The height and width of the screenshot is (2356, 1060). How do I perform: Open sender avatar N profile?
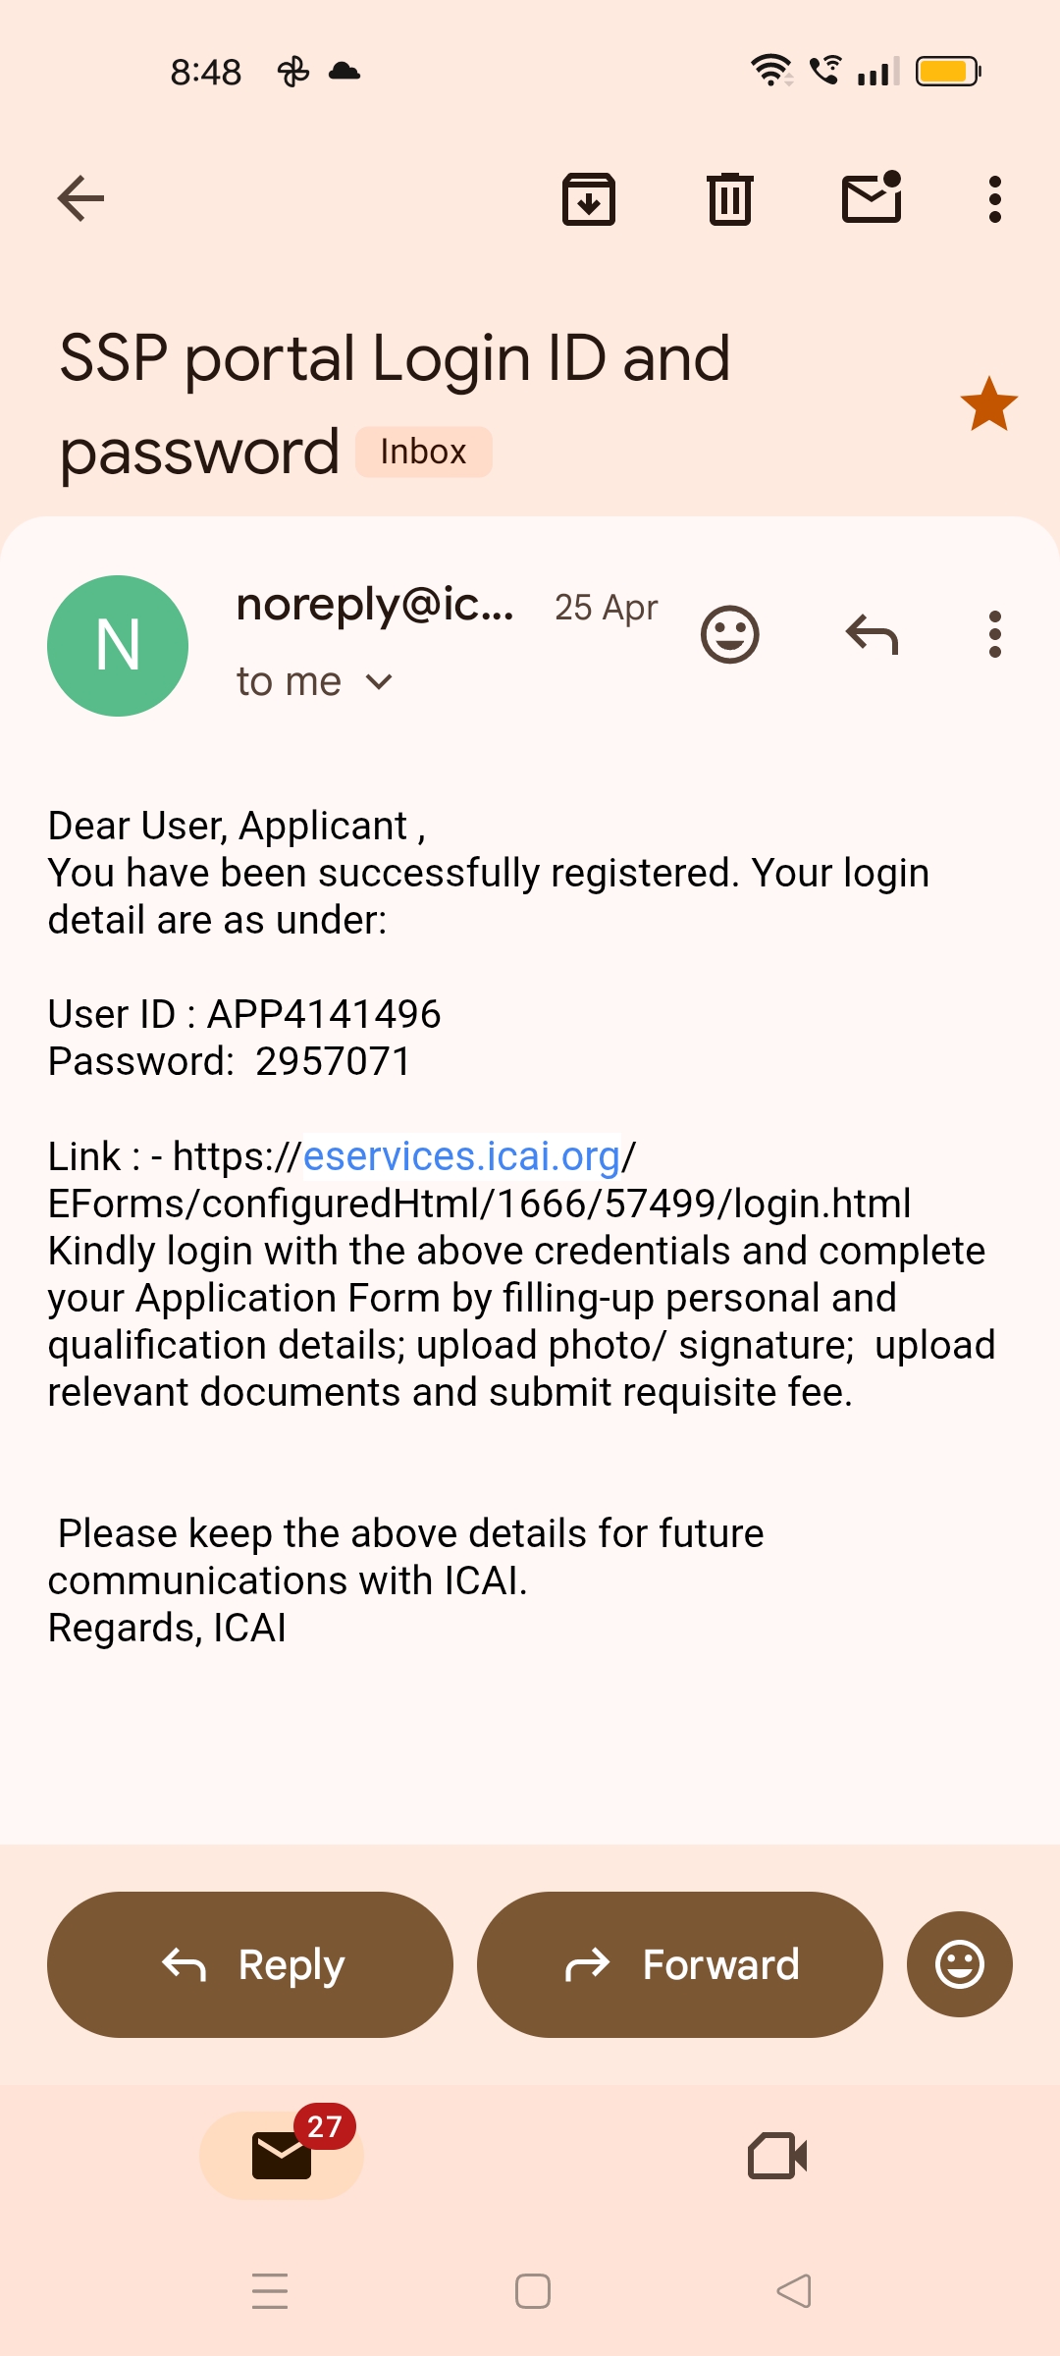pyautogui.click(x=118, y=646)
